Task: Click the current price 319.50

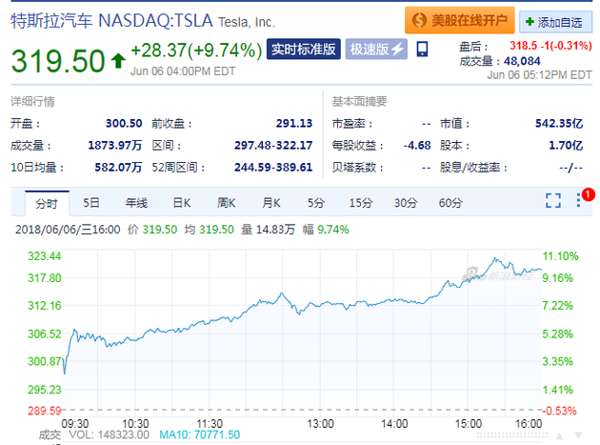Action: (x=58, y=61)
